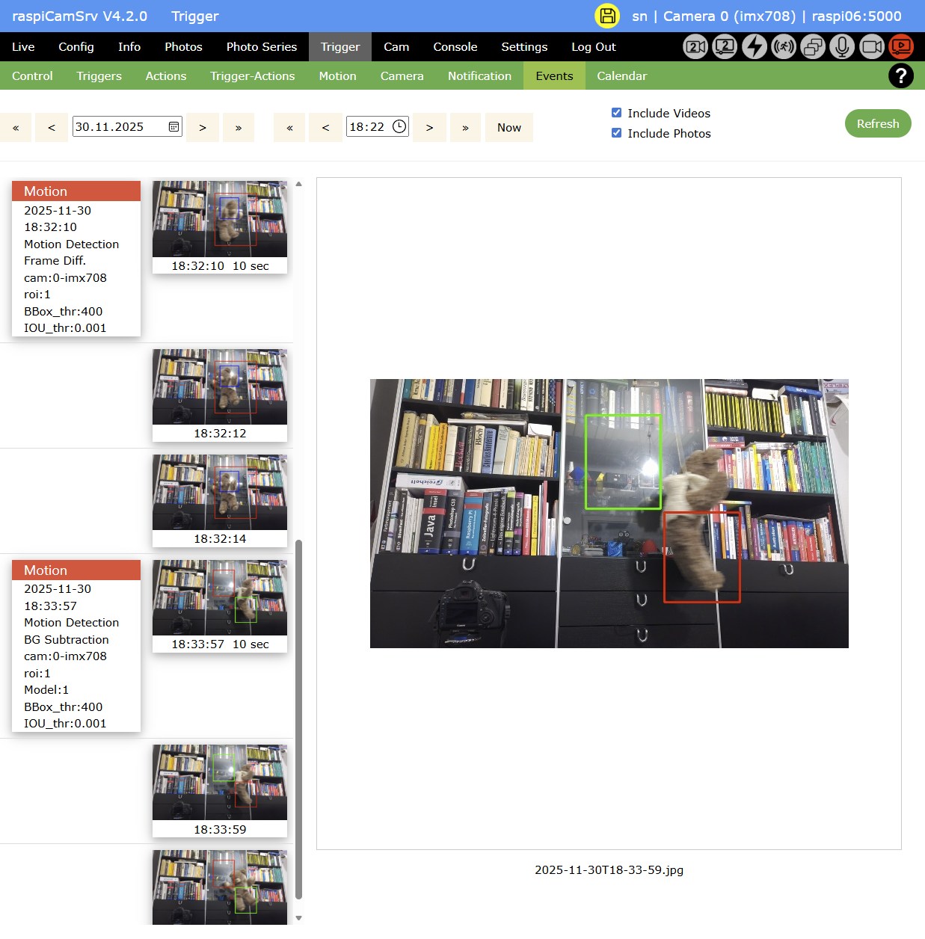This screenshot has width=925, height=939.
Task: Open the Photo Series menu
Action: (261, 46)
